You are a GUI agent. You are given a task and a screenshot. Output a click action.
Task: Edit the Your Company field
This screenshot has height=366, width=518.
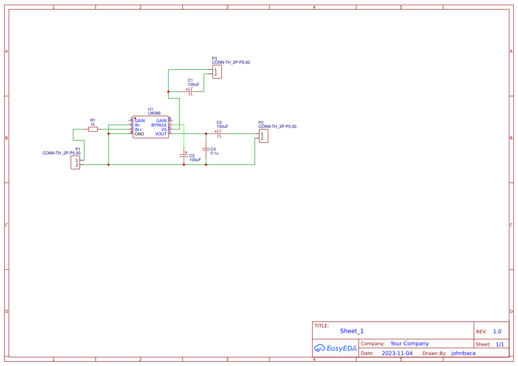[x=409, y=343]
